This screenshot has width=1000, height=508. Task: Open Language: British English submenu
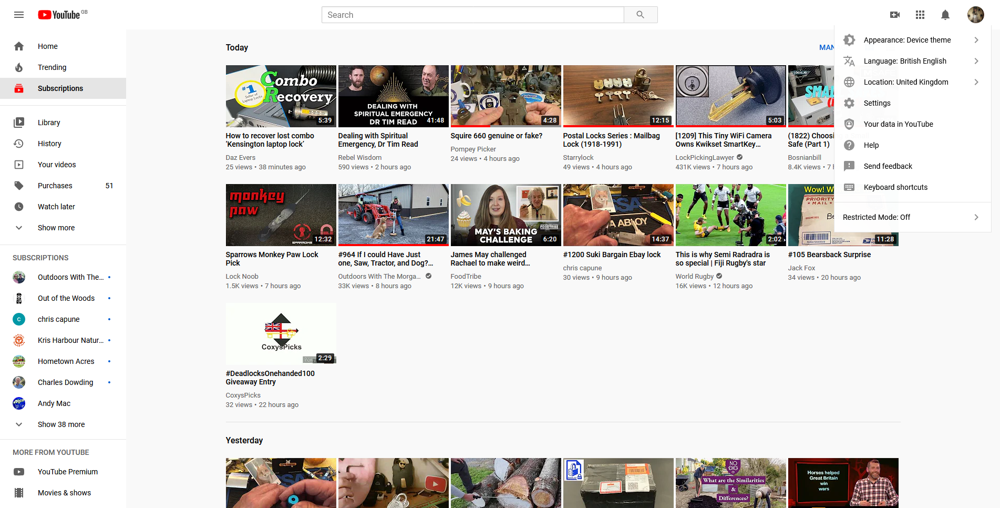tap(912, 61)
